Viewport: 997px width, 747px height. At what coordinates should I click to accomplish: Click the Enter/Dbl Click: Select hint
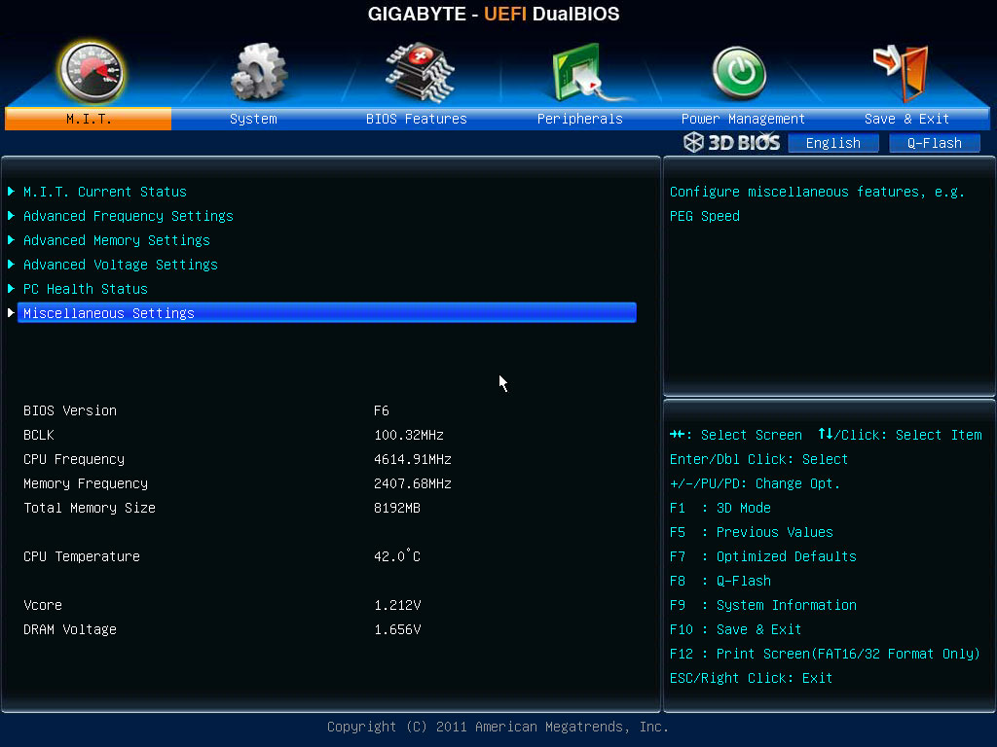(x=758, y=459)
